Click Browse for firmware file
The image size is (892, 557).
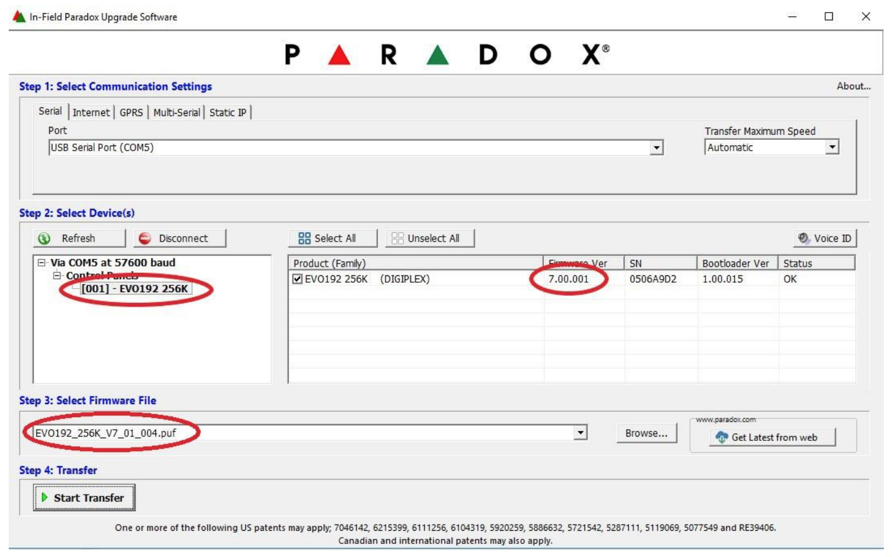[x=646, y=433]
